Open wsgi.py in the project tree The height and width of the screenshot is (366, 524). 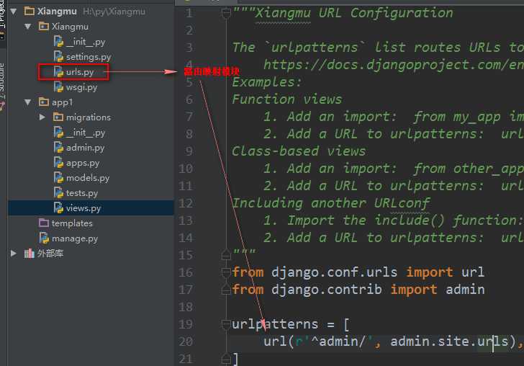(81, 87)
